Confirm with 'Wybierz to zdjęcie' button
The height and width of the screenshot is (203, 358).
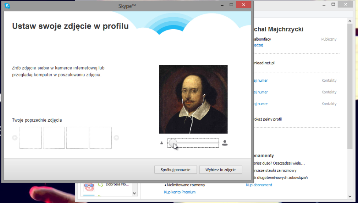221,170
